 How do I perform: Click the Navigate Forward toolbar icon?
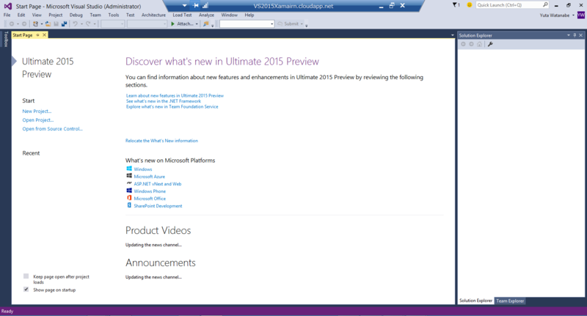(24, 24)
